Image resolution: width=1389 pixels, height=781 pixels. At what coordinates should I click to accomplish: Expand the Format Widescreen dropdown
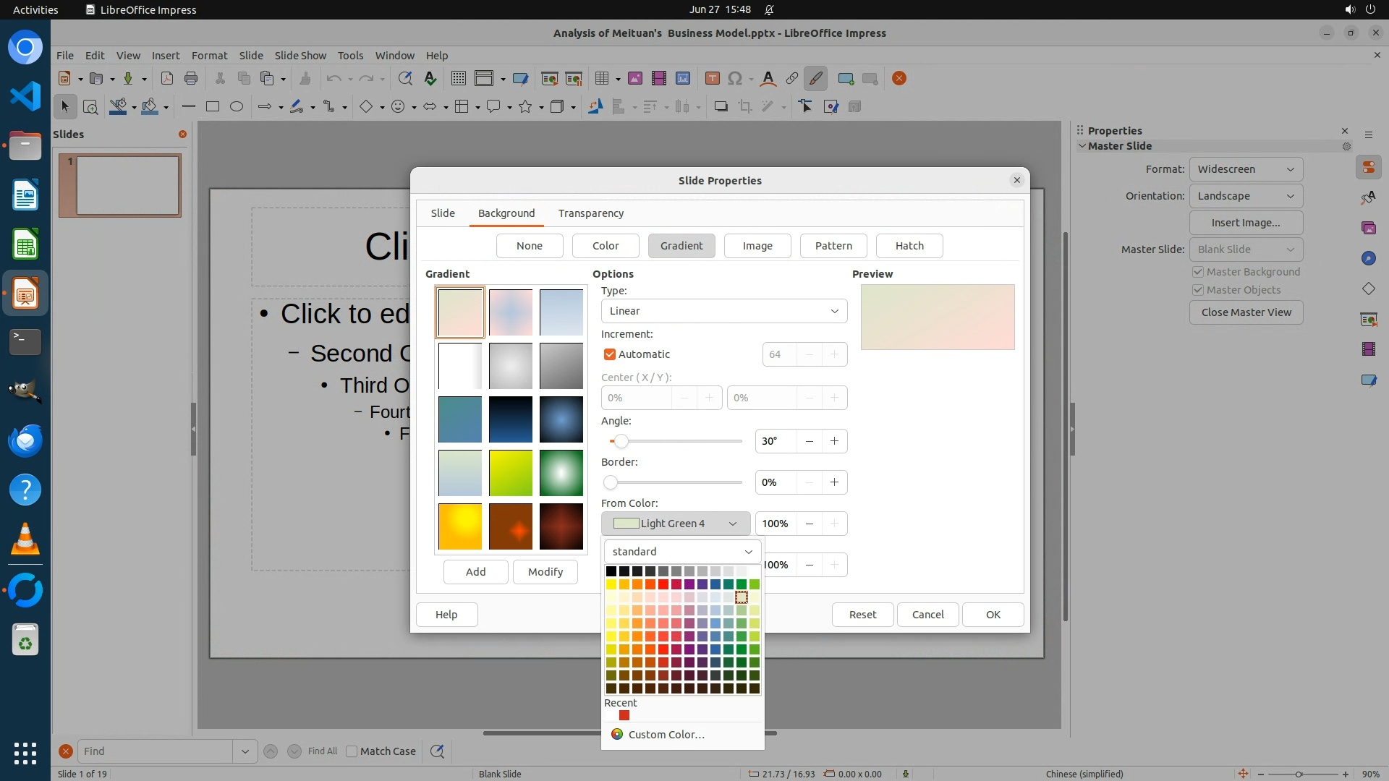pos(1245,169)
